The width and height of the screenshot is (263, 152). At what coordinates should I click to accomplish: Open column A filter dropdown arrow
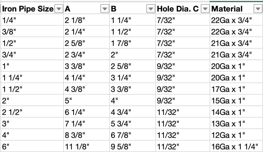click(105, 9)
